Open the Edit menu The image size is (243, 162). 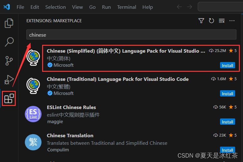tap(35, 7)
